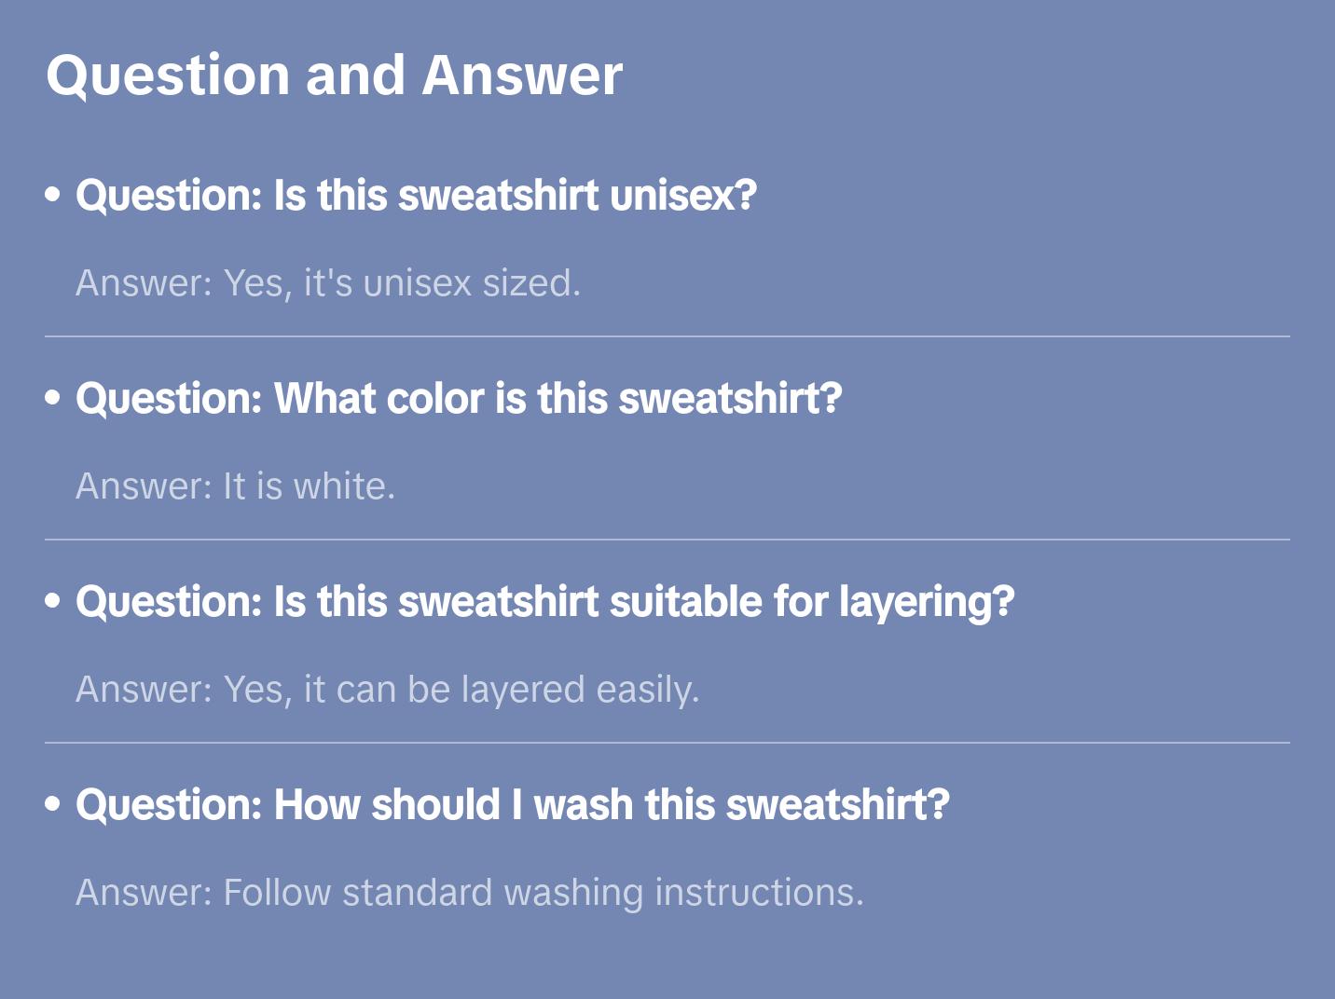Click the divider below the unisex answer

(667, 336)
